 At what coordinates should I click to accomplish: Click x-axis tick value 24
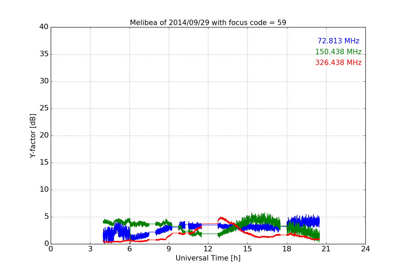point(365,249)
